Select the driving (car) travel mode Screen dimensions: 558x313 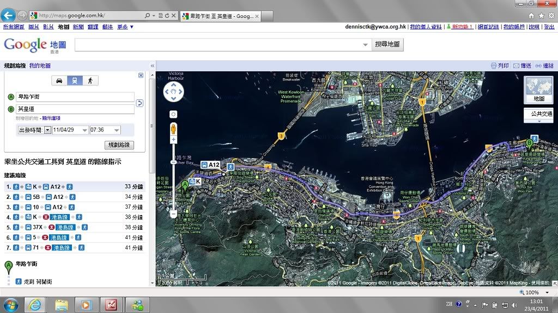59,80
